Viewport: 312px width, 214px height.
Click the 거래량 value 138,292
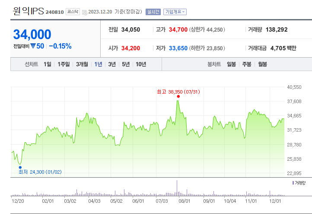(x=277, y=30)
